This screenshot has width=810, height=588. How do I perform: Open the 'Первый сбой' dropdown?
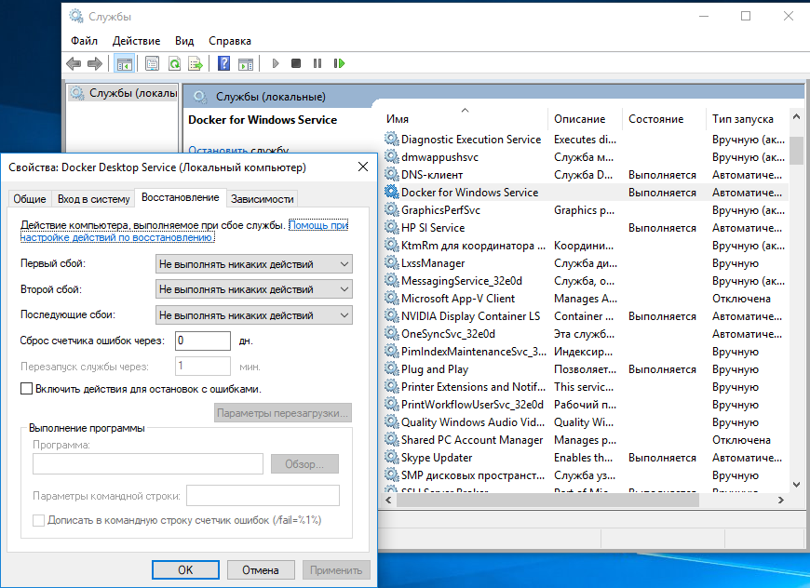(x=253, y=264)
